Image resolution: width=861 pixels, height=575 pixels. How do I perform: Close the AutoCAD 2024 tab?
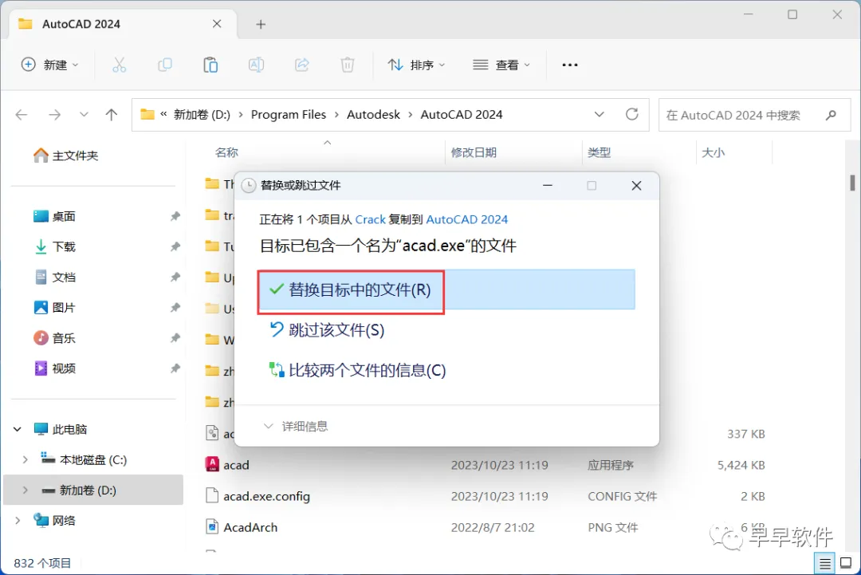coord(217,24)
